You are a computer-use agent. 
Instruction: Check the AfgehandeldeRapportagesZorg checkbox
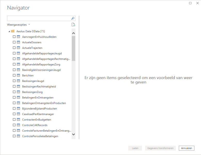14,64
